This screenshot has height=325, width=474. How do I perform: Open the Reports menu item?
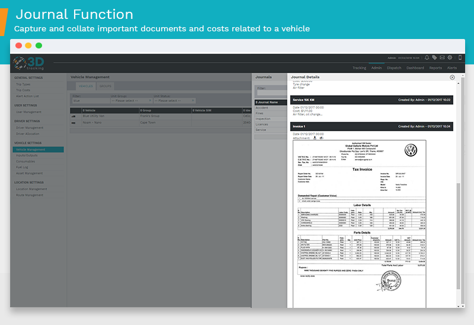click(435, 68)
